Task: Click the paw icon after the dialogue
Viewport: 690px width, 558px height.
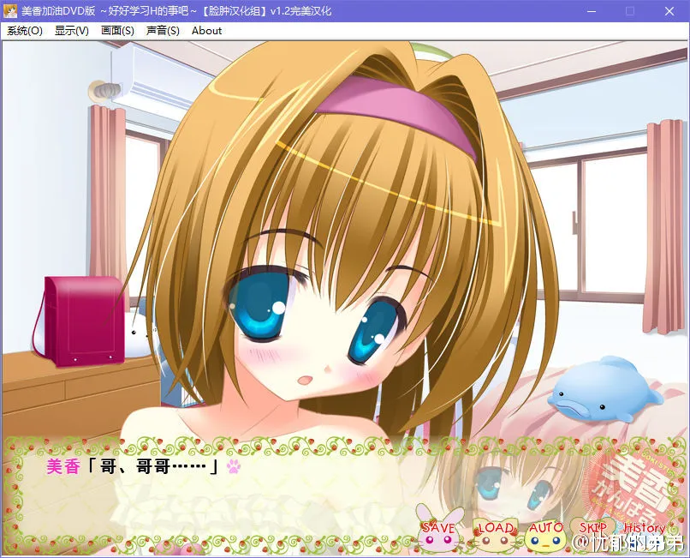Action: pos(233,467)
